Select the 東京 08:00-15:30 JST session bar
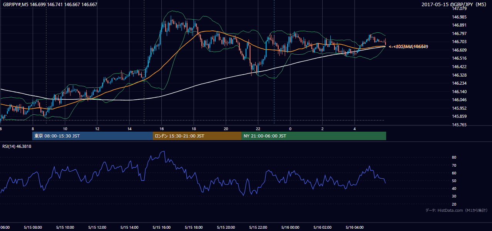The width and height of the screenshot is (492, 231). (92, 136)
